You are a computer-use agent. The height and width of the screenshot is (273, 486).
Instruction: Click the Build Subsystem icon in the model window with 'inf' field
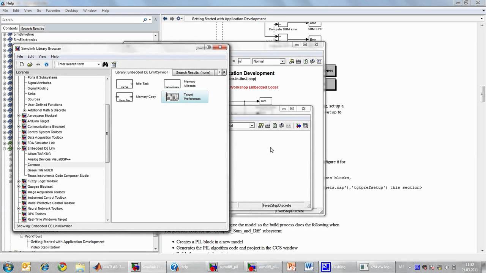tap(319, 61)
